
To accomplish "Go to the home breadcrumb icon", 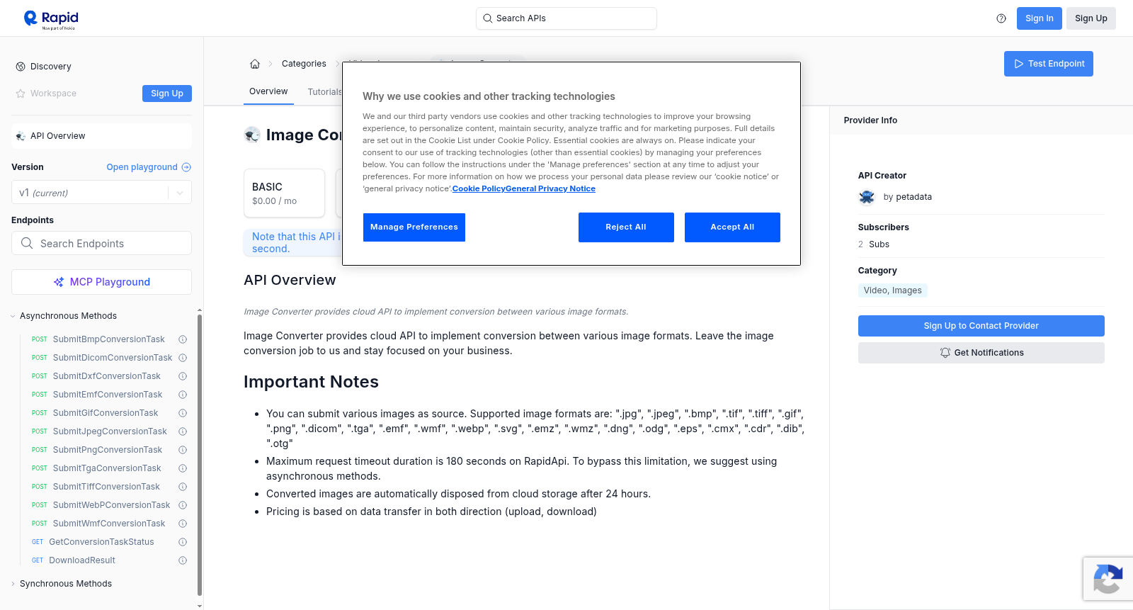I will pos(255,64).
